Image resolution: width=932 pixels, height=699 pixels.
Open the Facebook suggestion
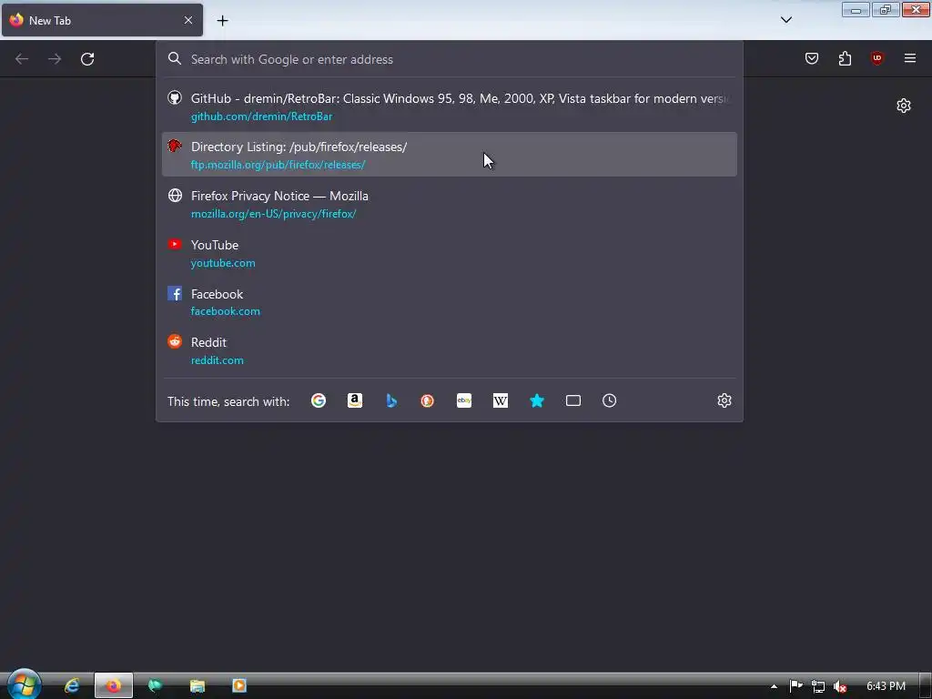point(450,302)
